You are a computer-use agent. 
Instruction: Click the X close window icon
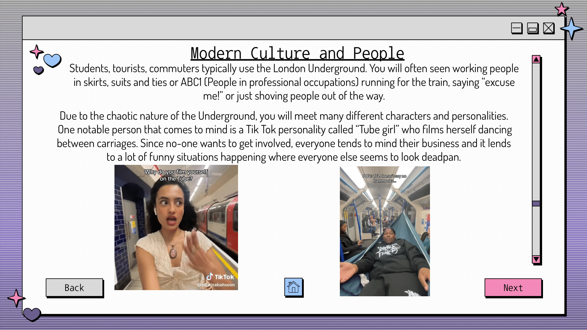click(549, 28)
